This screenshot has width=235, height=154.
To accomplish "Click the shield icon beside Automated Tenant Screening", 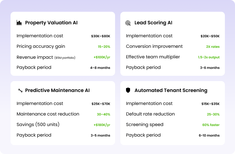I will pos(128,90).
